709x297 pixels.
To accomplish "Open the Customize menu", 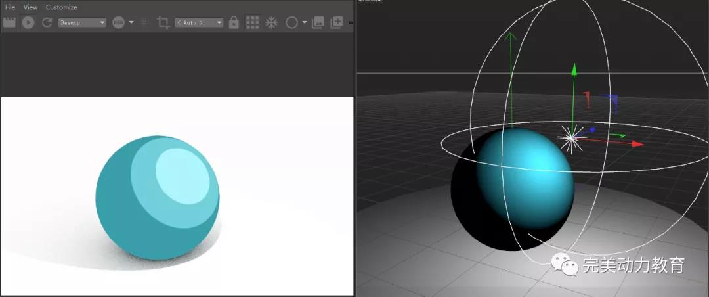I will click(61, 7).
